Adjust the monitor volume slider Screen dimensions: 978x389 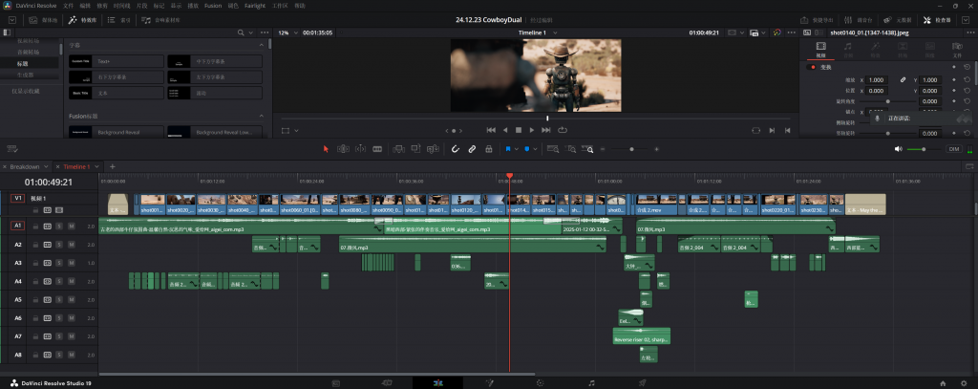(922, 149)
